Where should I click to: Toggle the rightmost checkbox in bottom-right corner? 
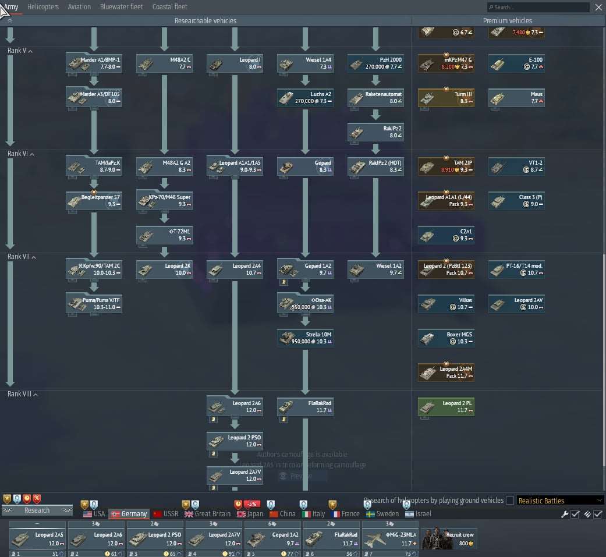click(x=598, y=514)
